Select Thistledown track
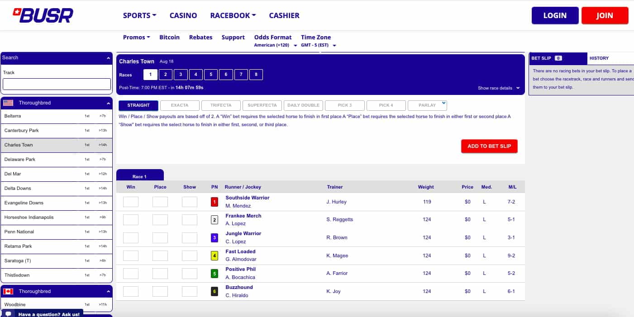 coord(56,275)
